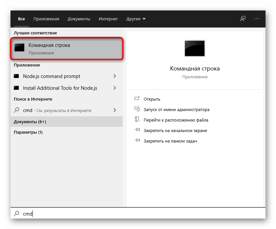
Task: Expand the Другие dropdown filter
Action: (x=136, y=19)
